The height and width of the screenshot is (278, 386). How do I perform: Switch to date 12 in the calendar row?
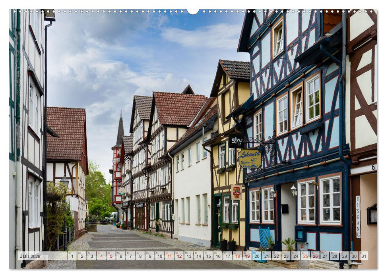coord(180,257)
